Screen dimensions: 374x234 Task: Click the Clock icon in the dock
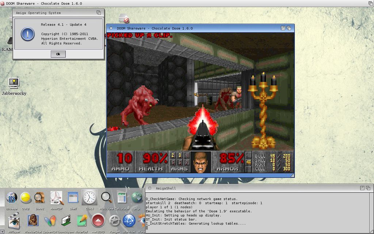(x=89, y=198)
